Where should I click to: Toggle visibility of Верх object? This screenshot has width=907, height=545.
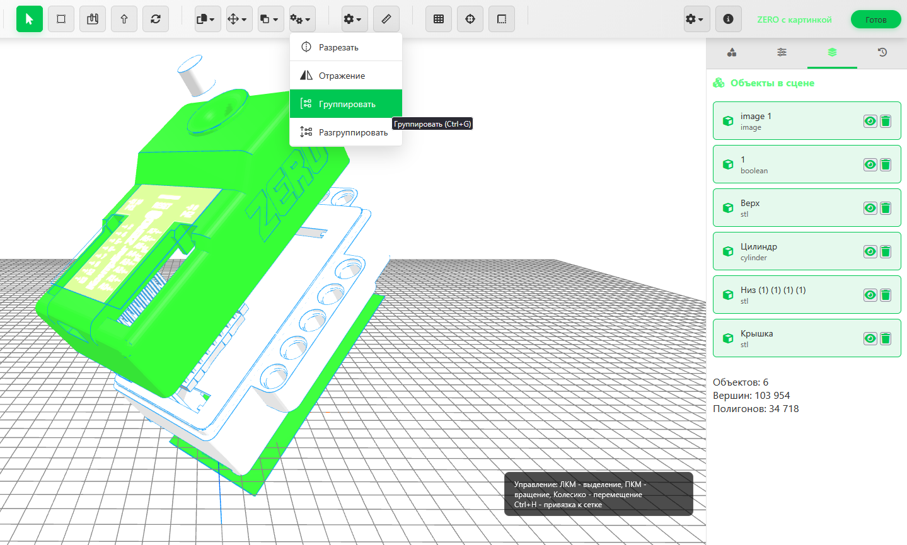coord(870,208)
